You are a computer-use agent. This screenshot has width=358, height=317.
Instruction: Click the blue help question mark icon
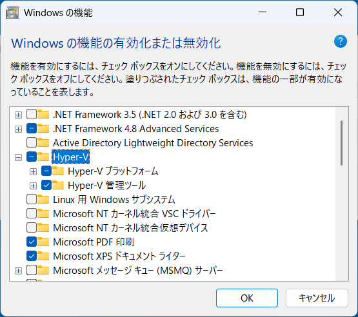(x=340, y=41)
